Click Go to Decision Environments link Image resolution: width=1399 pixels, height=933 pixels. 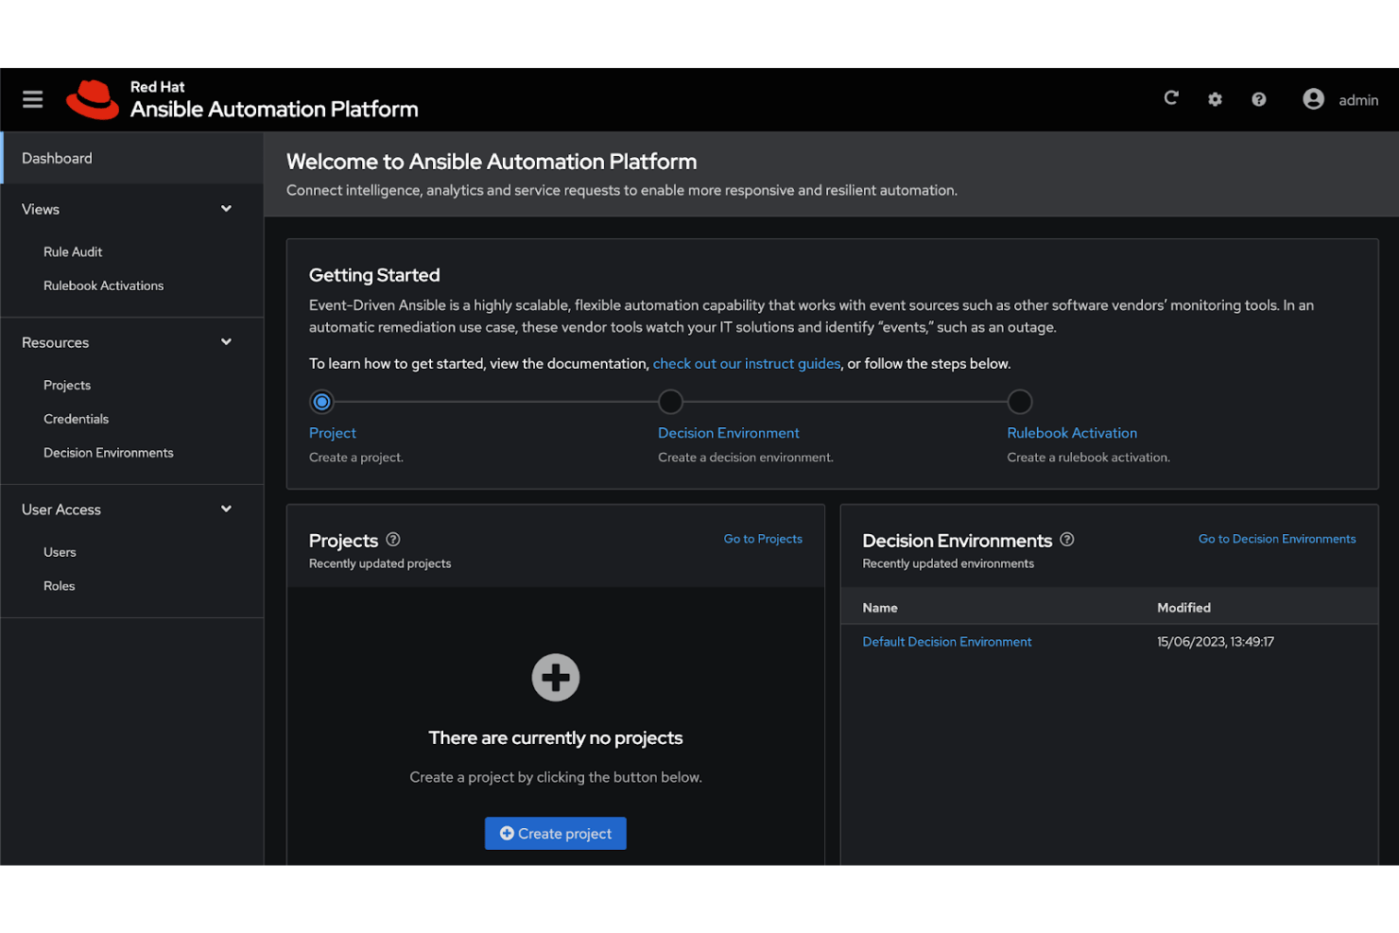point(1277,539)
